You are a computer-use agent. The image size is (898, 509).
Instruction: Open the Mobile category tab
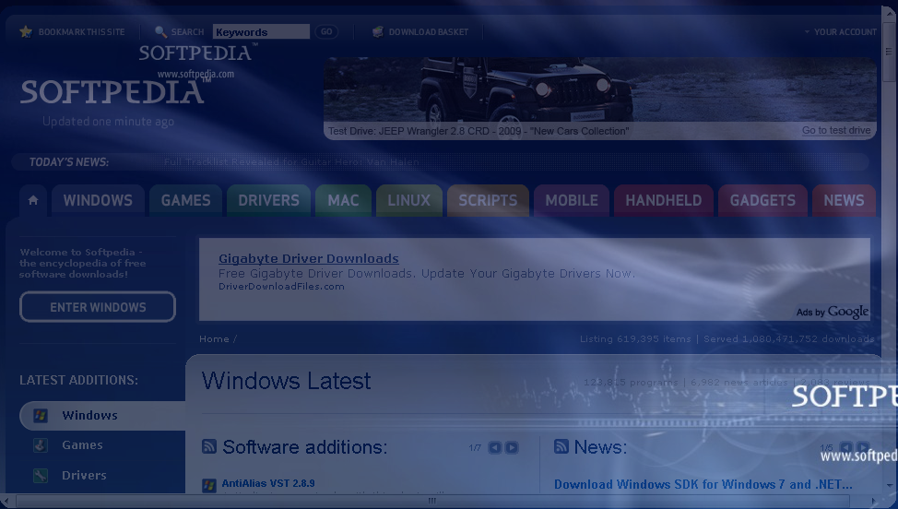[x=572, y=200]
